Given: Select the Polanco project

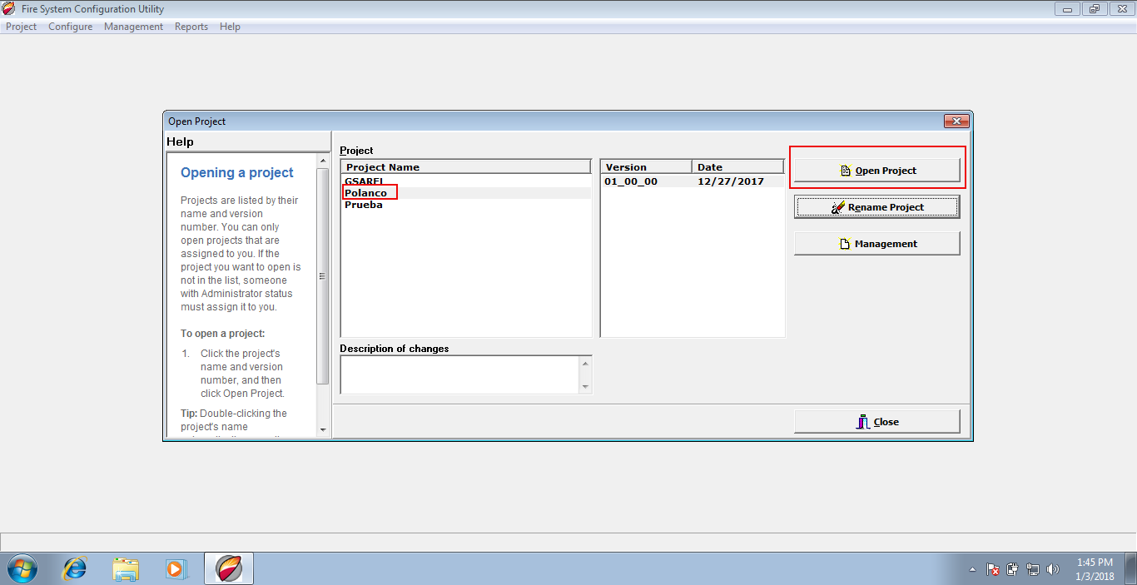Looking at the screenshot, I should tap(365, 192).
